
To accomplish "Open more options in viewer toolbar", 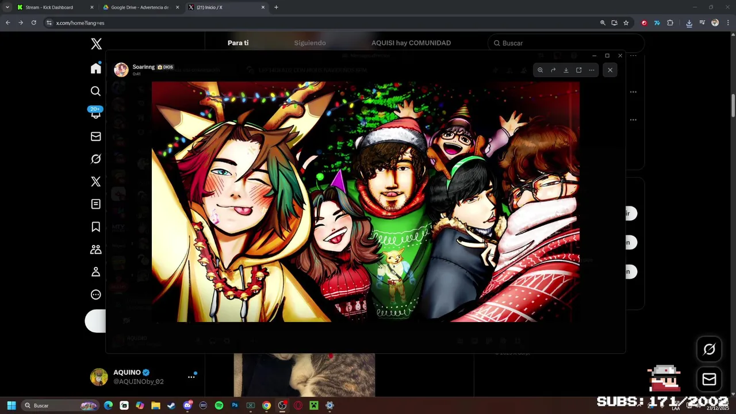I will point(592,70).
